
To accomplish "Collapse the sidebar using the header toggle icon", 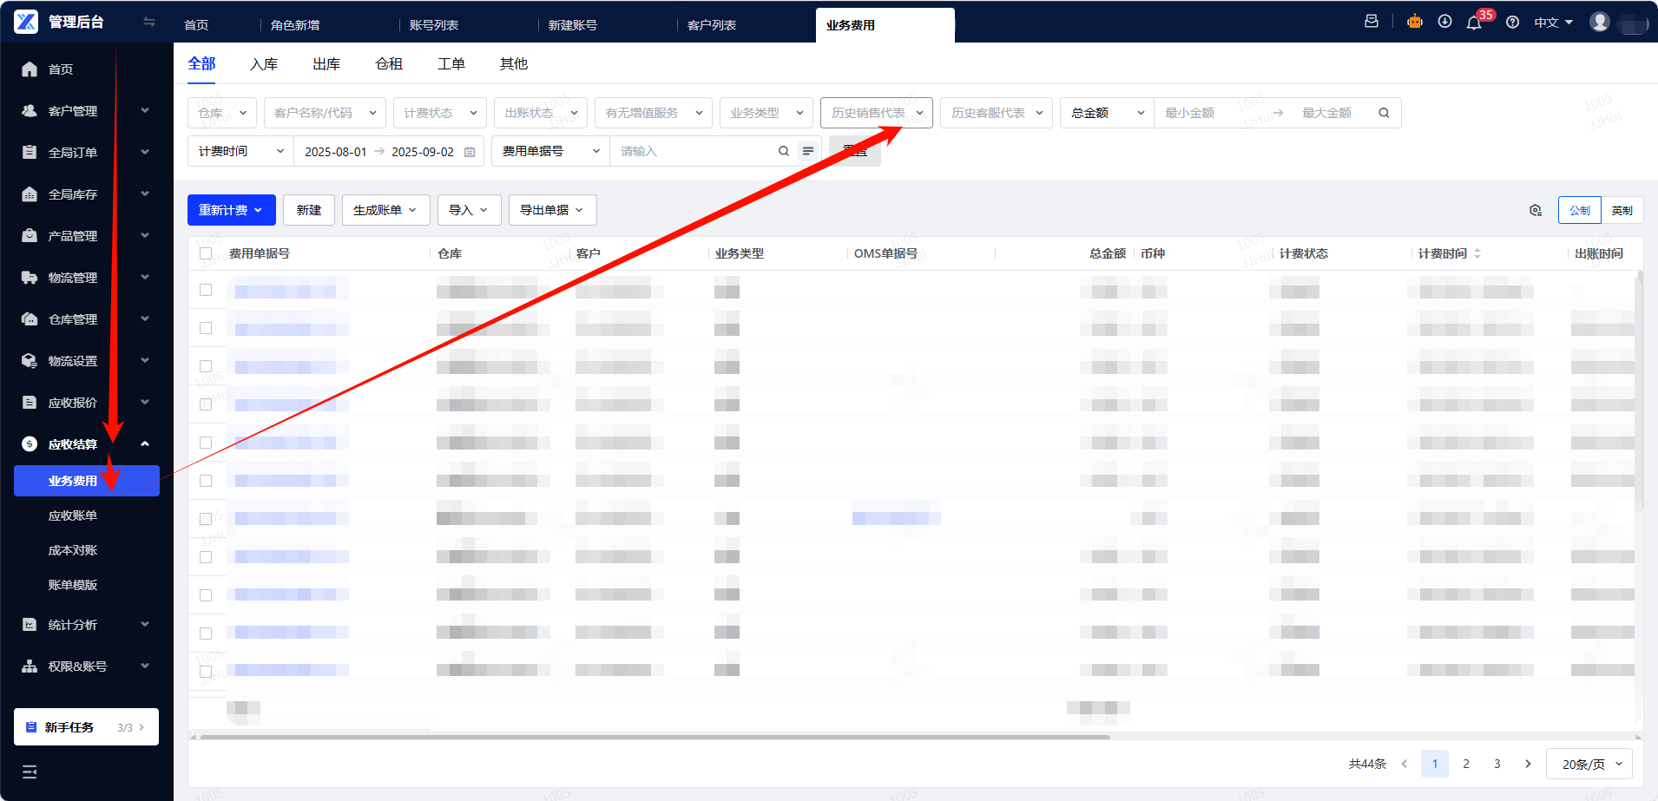I will pyautogui.click(x=149, y=22).
